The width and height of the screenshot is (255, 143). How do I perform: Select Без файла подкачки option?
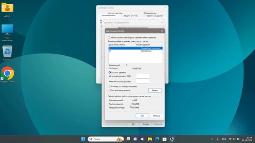tap(110, 90)
